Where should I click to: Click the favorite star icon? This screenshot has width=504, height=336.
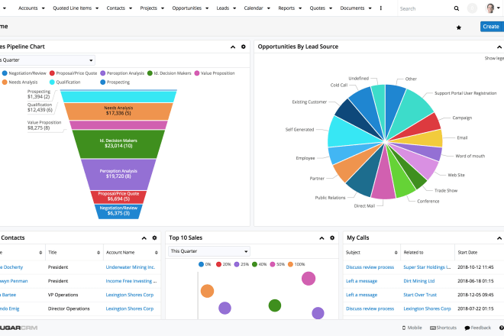459,27
